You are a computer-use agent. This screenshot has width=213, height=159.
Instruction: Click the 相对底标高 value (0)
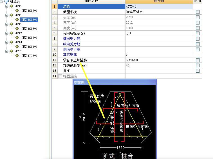pyautogui.click(x=159, y=33)
